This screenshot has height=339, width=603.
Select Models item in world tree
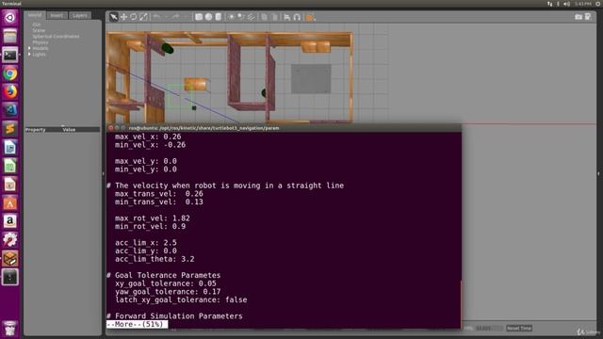[x=41, y=48]
